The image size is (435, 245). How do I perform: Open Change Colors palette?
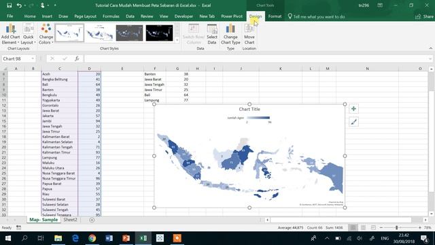point(46,34)
